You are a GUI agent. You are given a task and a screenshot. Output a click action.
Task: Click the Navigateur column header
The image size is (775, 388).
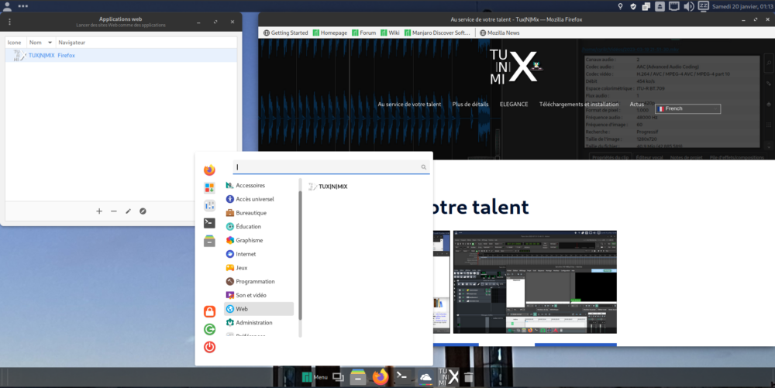tap(72, 43)
